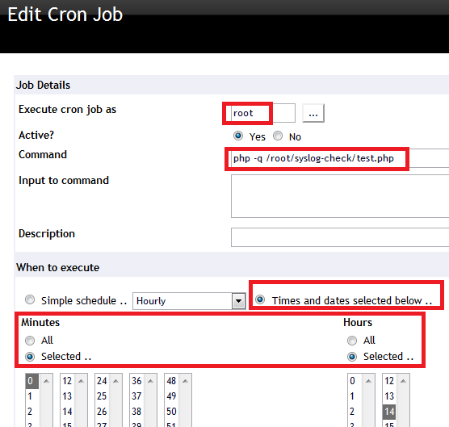Click scroll up arrow of first minutes list
Image resolution: width=449 pixels, height=427 pixels.
point(46,381)
